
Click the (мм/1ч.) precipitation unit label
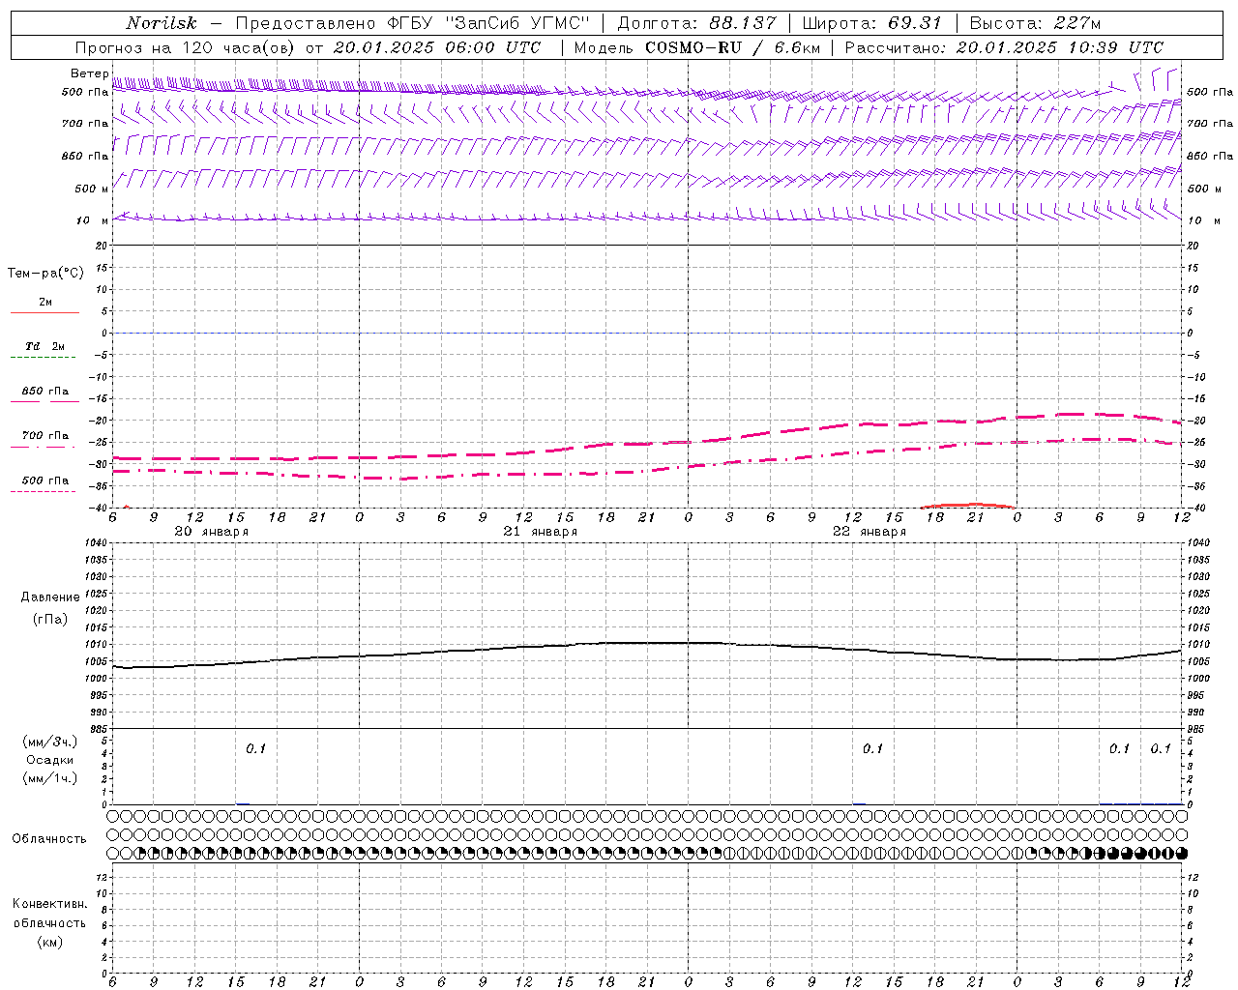coord(49,778)
